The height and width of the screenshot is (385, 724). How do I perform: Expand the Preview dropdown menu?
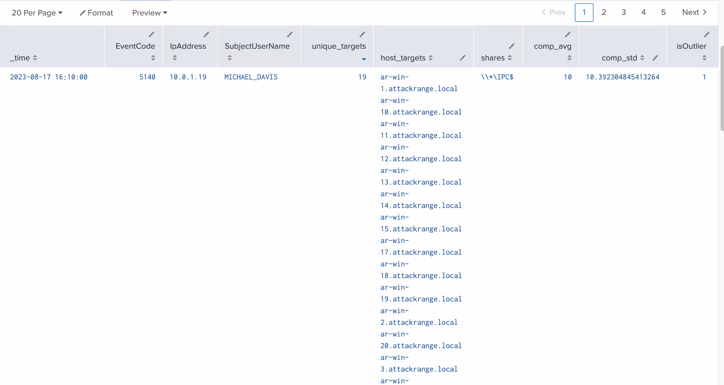[150, 13]
